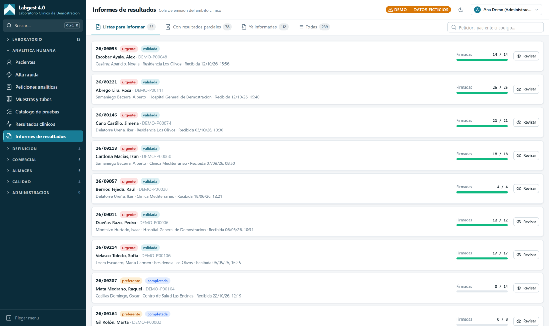Click Peticiones analiticas clipboard icon
The width and height of the screenshot is (549, 326).
[9, 87]
